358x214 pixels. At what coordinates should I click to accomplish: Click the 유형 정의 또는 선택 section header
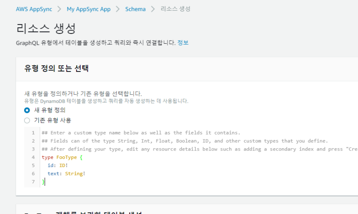click(x=56, y=68)
